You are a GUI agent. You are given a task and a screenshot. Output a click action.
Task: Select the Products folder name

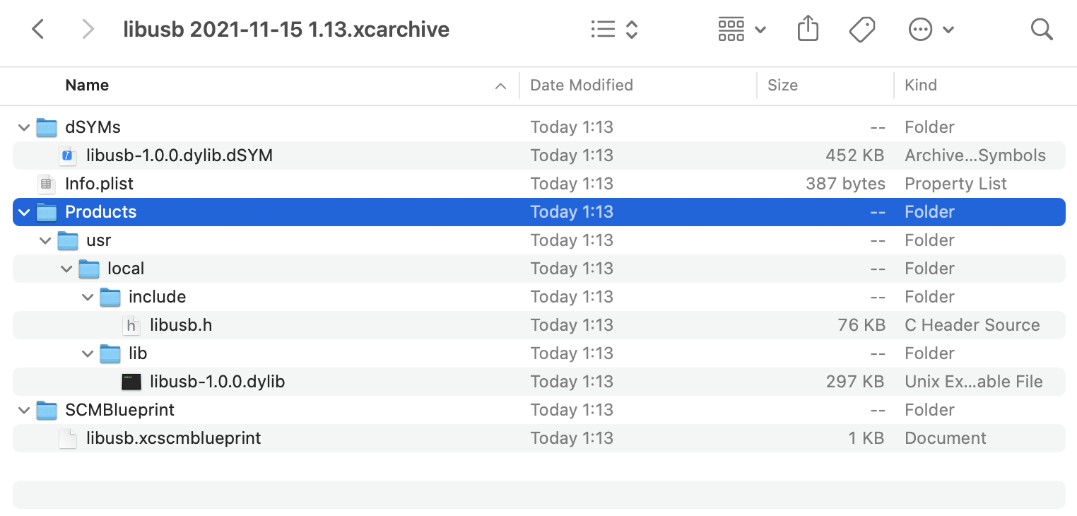coord(101,212)
